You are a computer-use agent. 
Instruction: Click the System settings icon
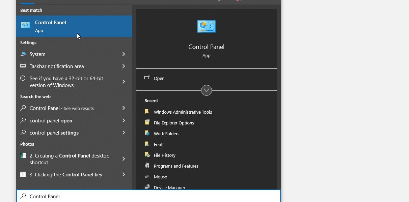(x=23, y=54)
